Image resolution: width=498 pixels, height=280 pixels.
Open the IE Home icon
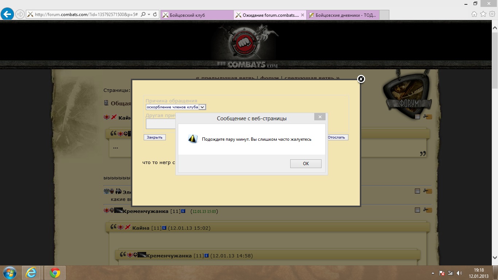(474, 14)
